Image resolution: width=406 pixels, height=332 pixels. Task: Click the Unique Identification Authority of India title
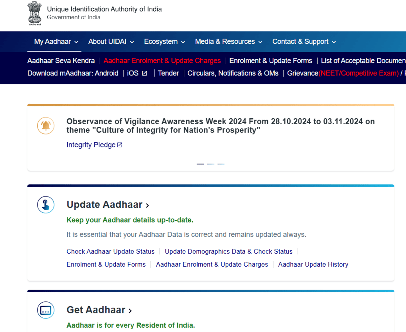click(x=105, y=9)
